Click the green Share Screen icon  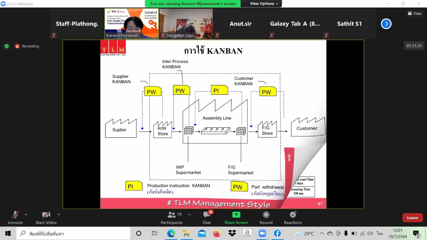(236, 215)
